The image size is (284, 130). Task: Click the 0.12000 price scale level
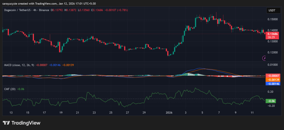tap(272, 52)
